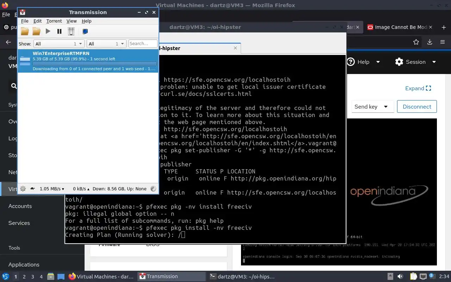Image resolution: width=451 pixels, height=282 pixels.
Task: Switch to workspace 3
Action: (33, 277)
